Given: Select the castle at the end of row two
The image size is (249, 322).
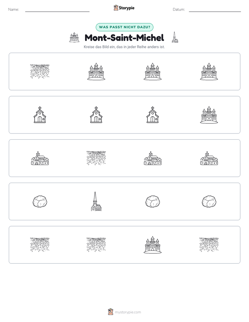Looking at the screenshot, I should (209, 115).
